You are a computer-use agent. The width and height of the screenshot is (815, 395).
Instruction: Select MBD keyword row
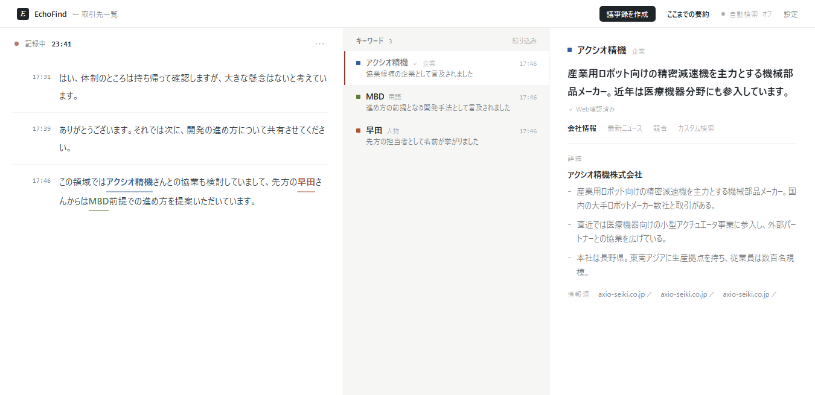(x=447, y=102)
